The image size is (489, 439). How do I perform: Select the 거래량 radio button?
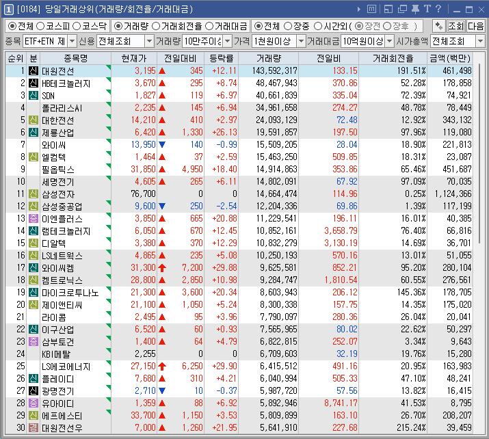[118, 26]
